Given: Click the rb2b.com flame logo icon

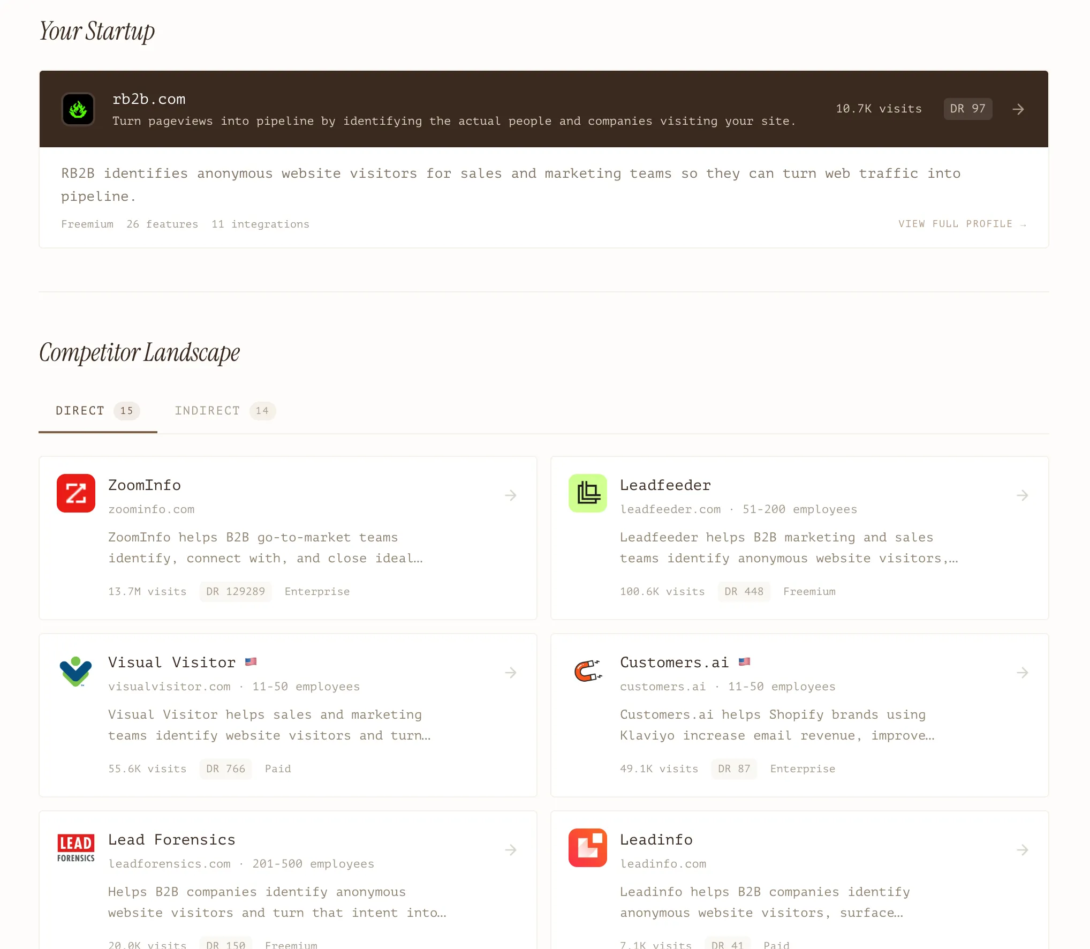Looking at the screenshot, I should coord(78,109).
